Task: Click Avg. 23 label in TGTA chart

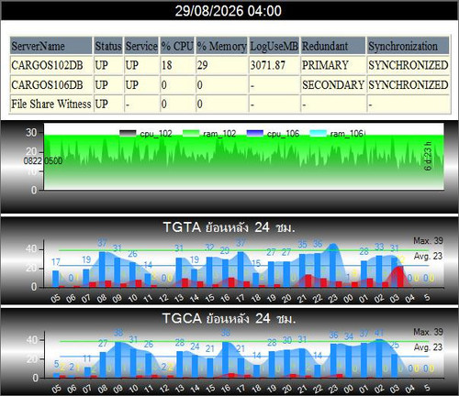Action: tap(428, 256)
